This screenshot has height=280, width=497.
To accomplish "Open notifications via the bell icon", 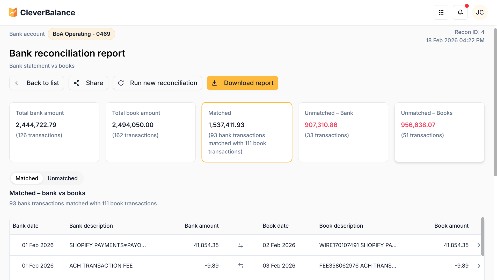I will 460,12.
